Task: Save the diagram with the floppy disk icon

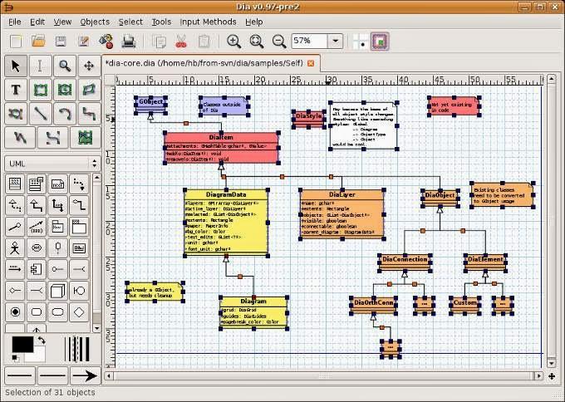Action: coord(61,41)
